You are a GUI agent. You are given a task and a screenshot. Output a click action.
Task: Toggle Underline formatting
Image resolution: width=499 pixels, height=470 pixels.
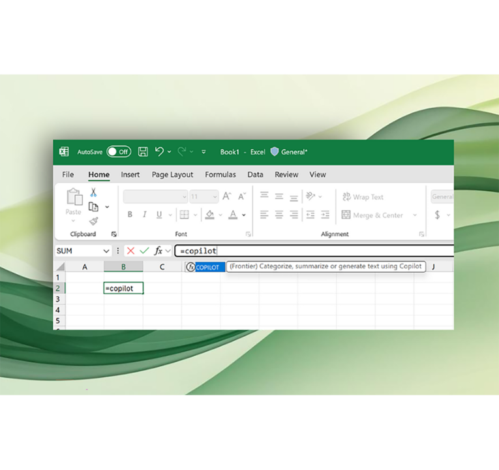click(x=159, y=215)
